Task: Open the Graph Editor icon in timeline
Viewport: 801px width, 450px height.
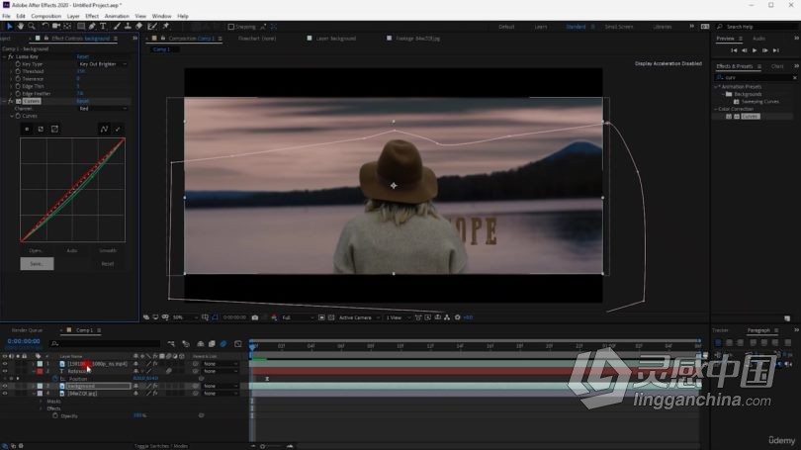Action: tap(238, 344)
